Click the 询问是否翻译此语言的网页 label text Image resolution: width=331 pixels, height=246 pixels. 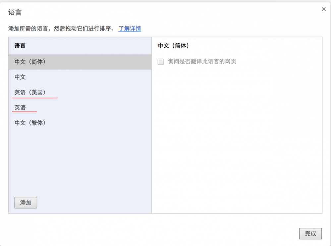(202, 62)
